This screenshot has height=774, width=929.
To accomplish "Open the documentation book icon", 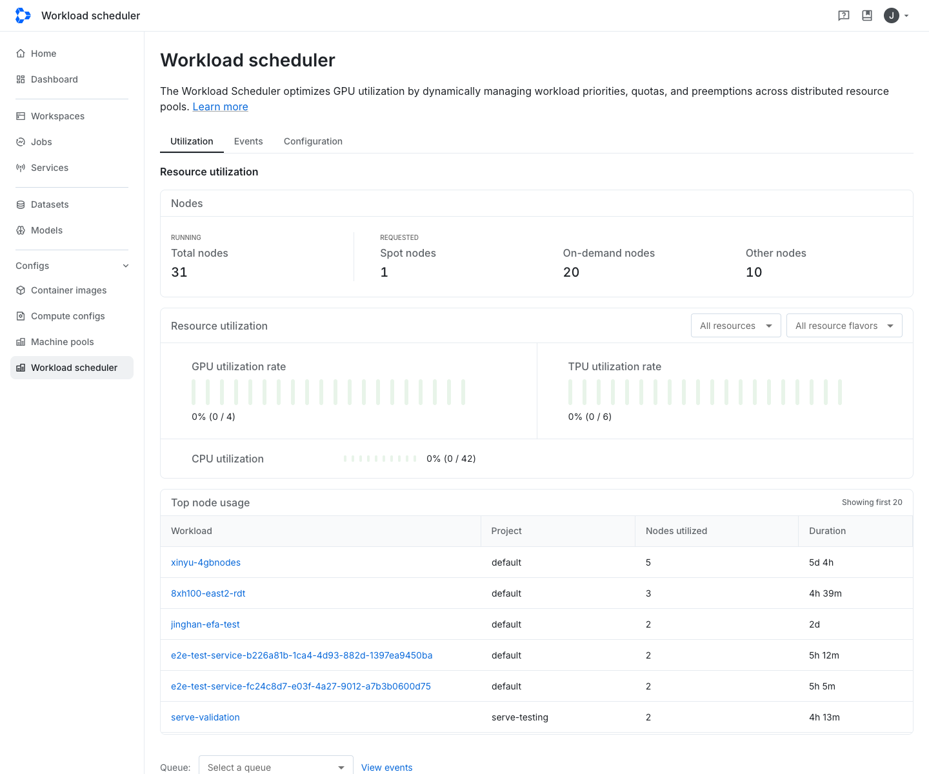I will pos(867,15).
